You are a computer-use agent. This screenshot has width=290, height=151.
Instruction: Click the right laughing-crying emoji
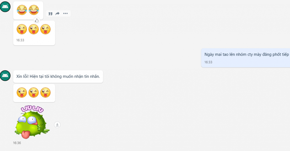pyautogui.click(x=34, y=10)
